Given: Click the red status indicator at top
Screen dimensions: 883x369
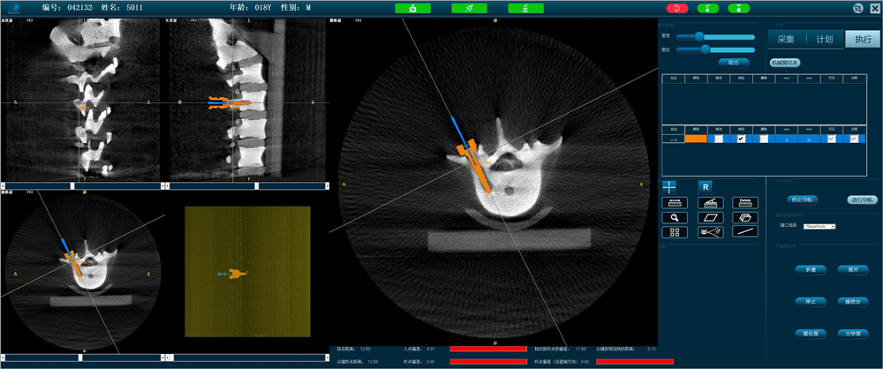Looking at the screenshot, I should pyautogui.click(x=677, y=8).
